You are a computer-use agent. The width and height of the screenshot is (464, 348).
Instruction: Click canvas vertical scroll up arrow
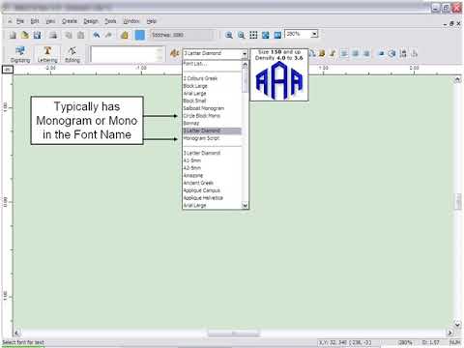(x=457, y=79)
